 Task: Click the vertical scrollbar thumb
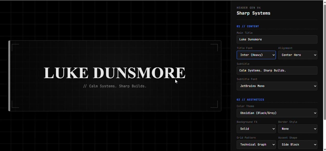[x=324, y=61]
